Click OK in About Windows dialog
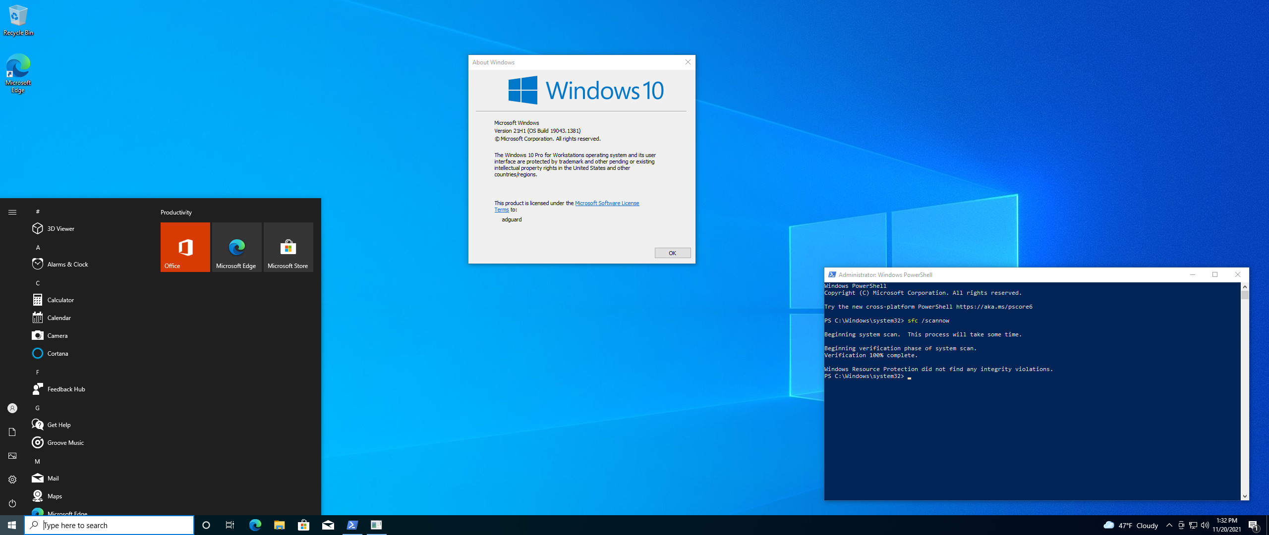Image resolution: width=1269 pixels, height=535 pixels. (672, 253)
